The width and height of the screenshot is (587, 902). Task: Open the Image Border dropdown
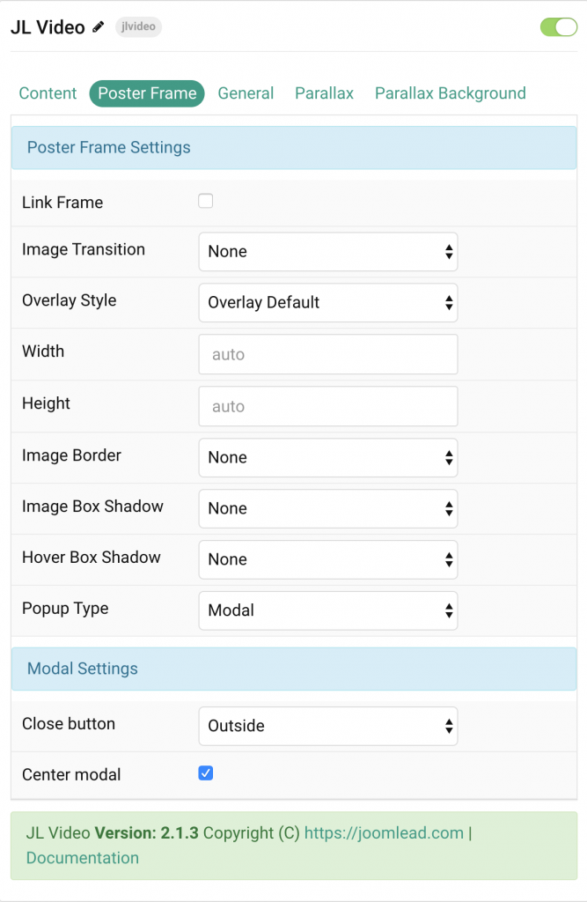(327, 457)
